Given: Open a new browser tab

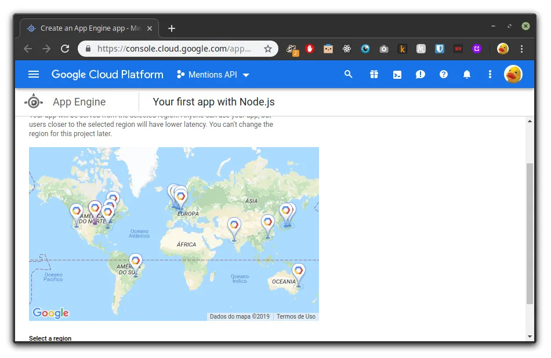Looking at the screenshot, I should pos(171,28).
